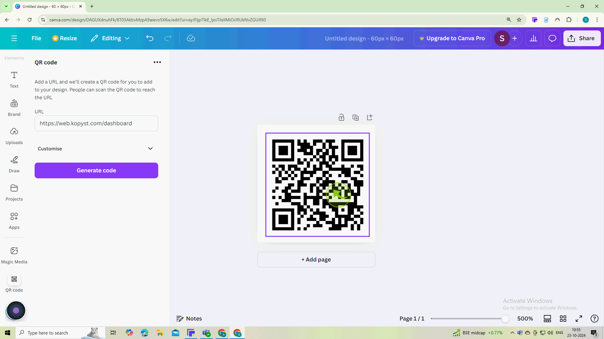Viewport: 604px width, 339px height.
Task: Open QR code panel more options
Action: tap(157, 62)
